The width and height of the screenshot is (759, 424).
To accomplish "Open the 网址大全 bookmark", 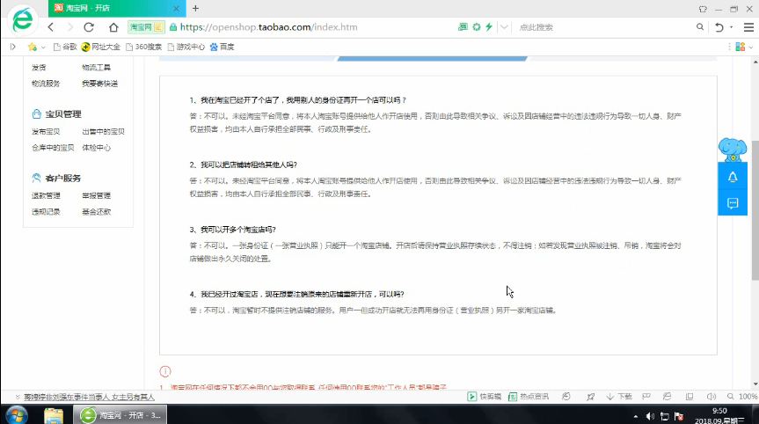I will (100, 47).
